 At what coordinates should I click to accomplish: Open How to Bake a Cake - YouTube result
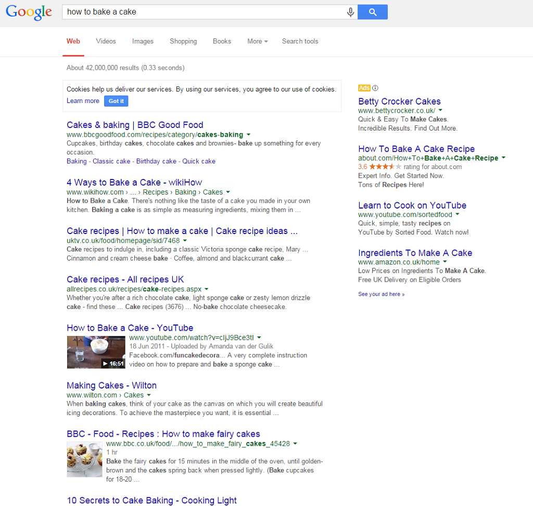point(130,328)
